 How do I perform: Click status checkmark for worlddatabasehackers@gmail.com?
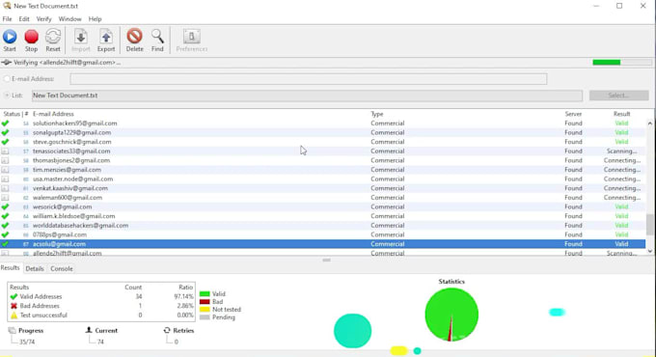5,225
